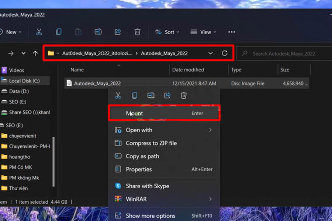Click the Search Autodesk_Maya_2022 search box
332x221 pixels.
284,53
